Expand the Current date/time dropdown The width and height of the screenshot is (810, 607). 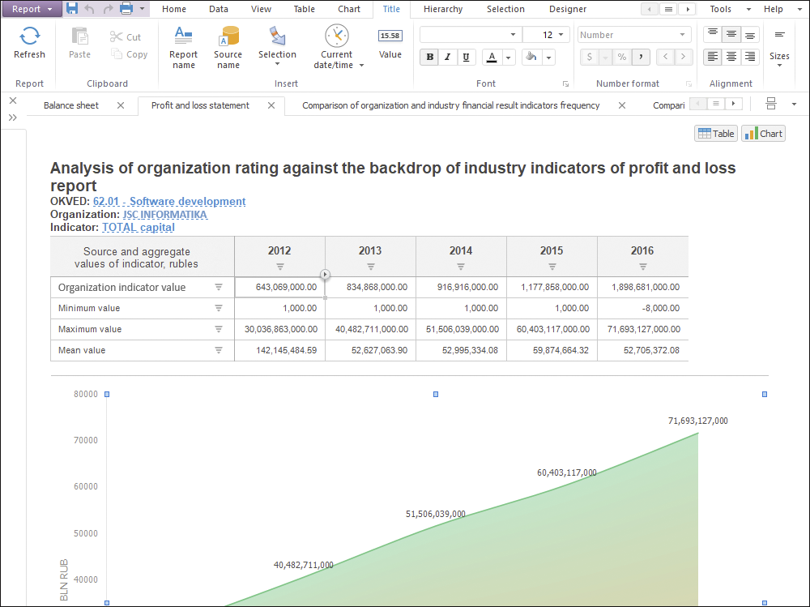tap(361, 66)
